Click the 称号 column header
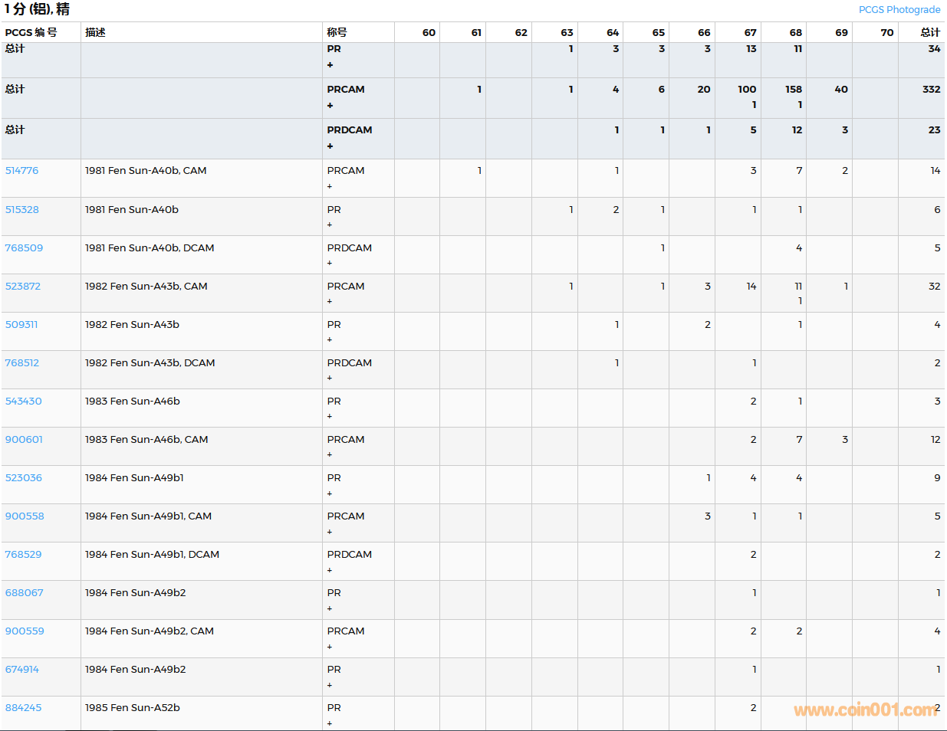 (337, 32)
